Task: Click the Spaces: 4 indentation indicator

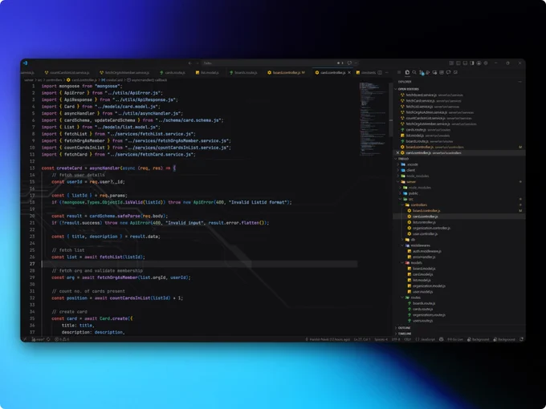Action: point(381,339)
